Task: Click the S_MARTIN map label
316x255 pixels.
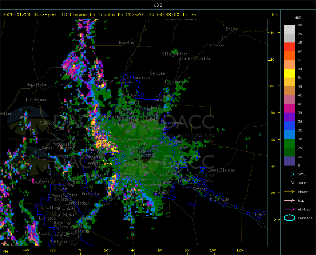Action: tap(145, 156)
